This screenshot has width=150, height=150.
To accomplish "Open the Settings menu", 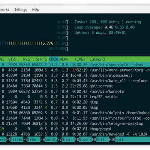I will click(x=21, y=9).
